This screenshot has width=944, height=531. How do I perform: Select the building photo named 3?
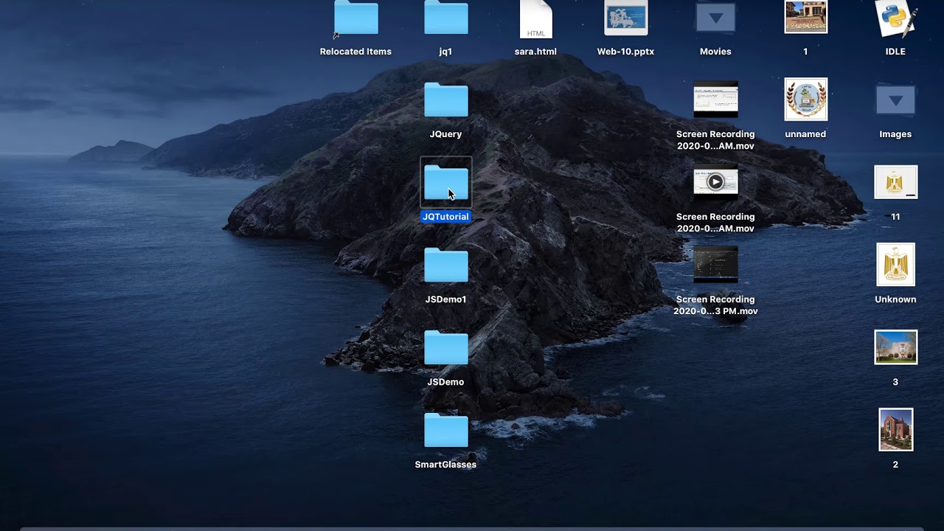pyautogui.click(x=895, y=347)
